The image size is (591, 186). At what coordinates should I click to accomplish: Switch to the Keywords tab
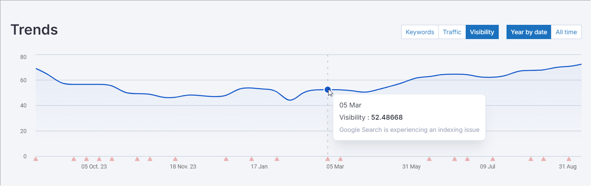[x=420, y=32]
